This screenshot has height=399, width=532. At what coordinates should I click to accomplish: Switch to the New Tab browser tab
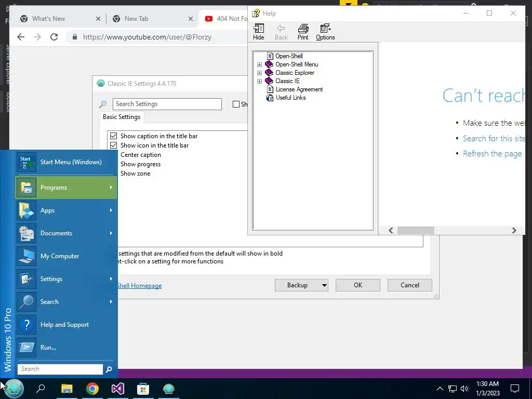136,19
